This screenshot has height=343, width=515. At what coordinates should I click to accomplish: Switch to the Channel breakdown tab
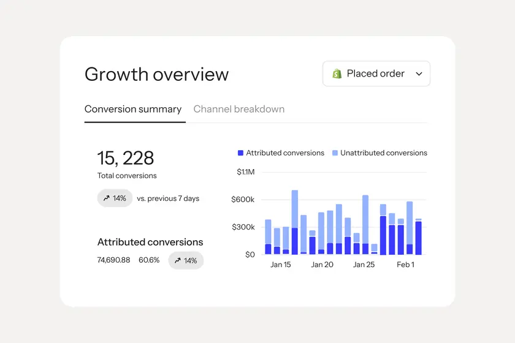pos(238,109)
